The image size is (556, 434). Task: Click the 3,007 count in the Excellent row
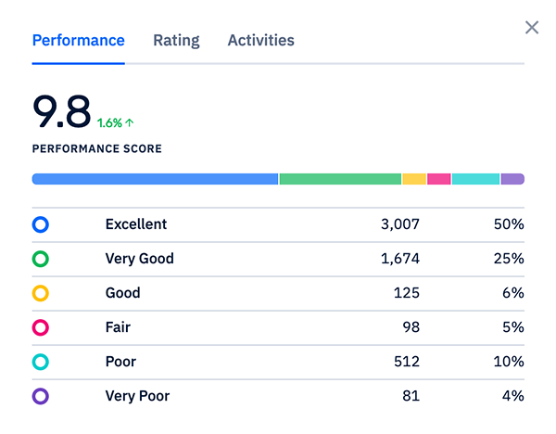400,224
